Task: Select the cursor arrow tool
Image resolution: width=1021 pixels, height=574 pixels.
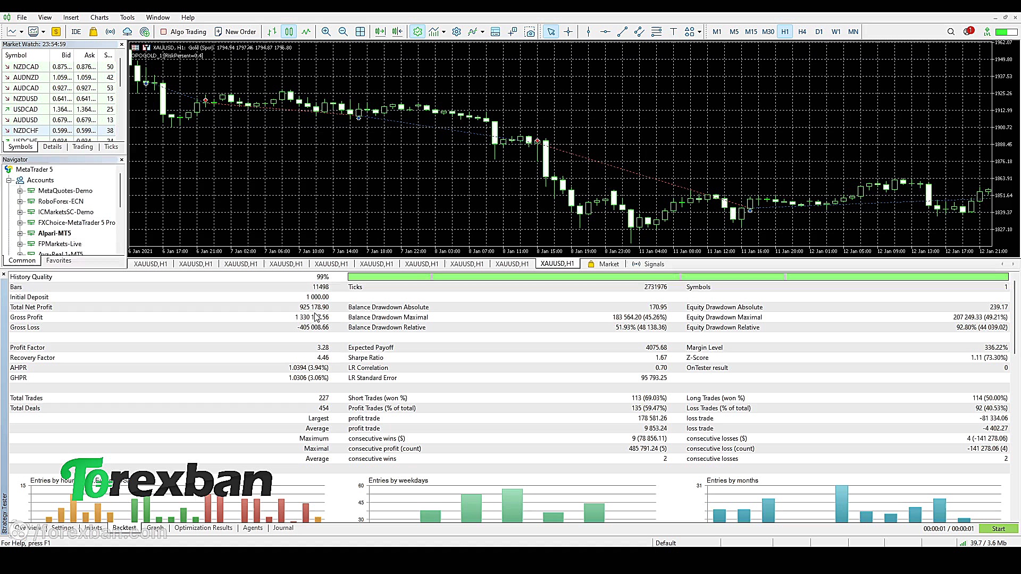Action: [x=551, y=32]
